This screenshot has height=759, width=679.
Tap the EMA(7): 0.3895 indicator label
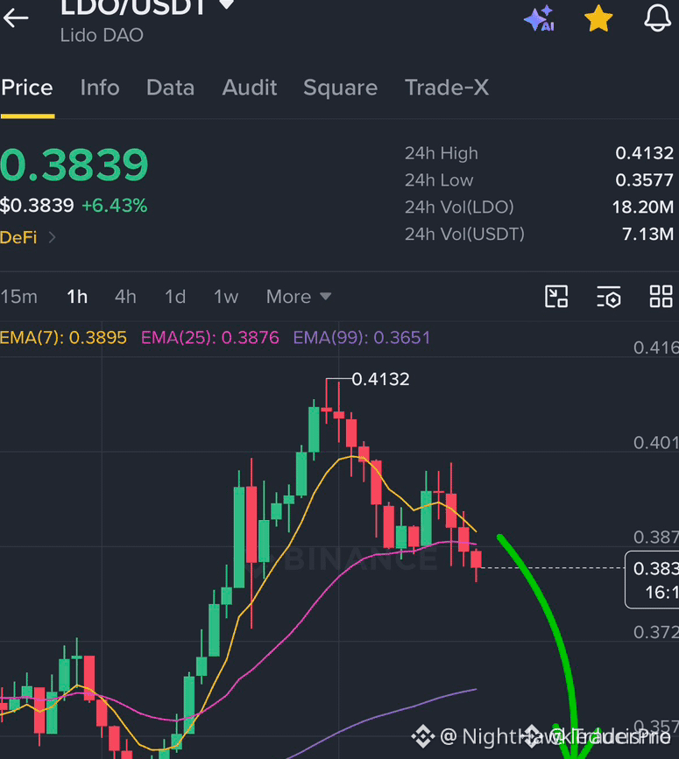point(63,337)
